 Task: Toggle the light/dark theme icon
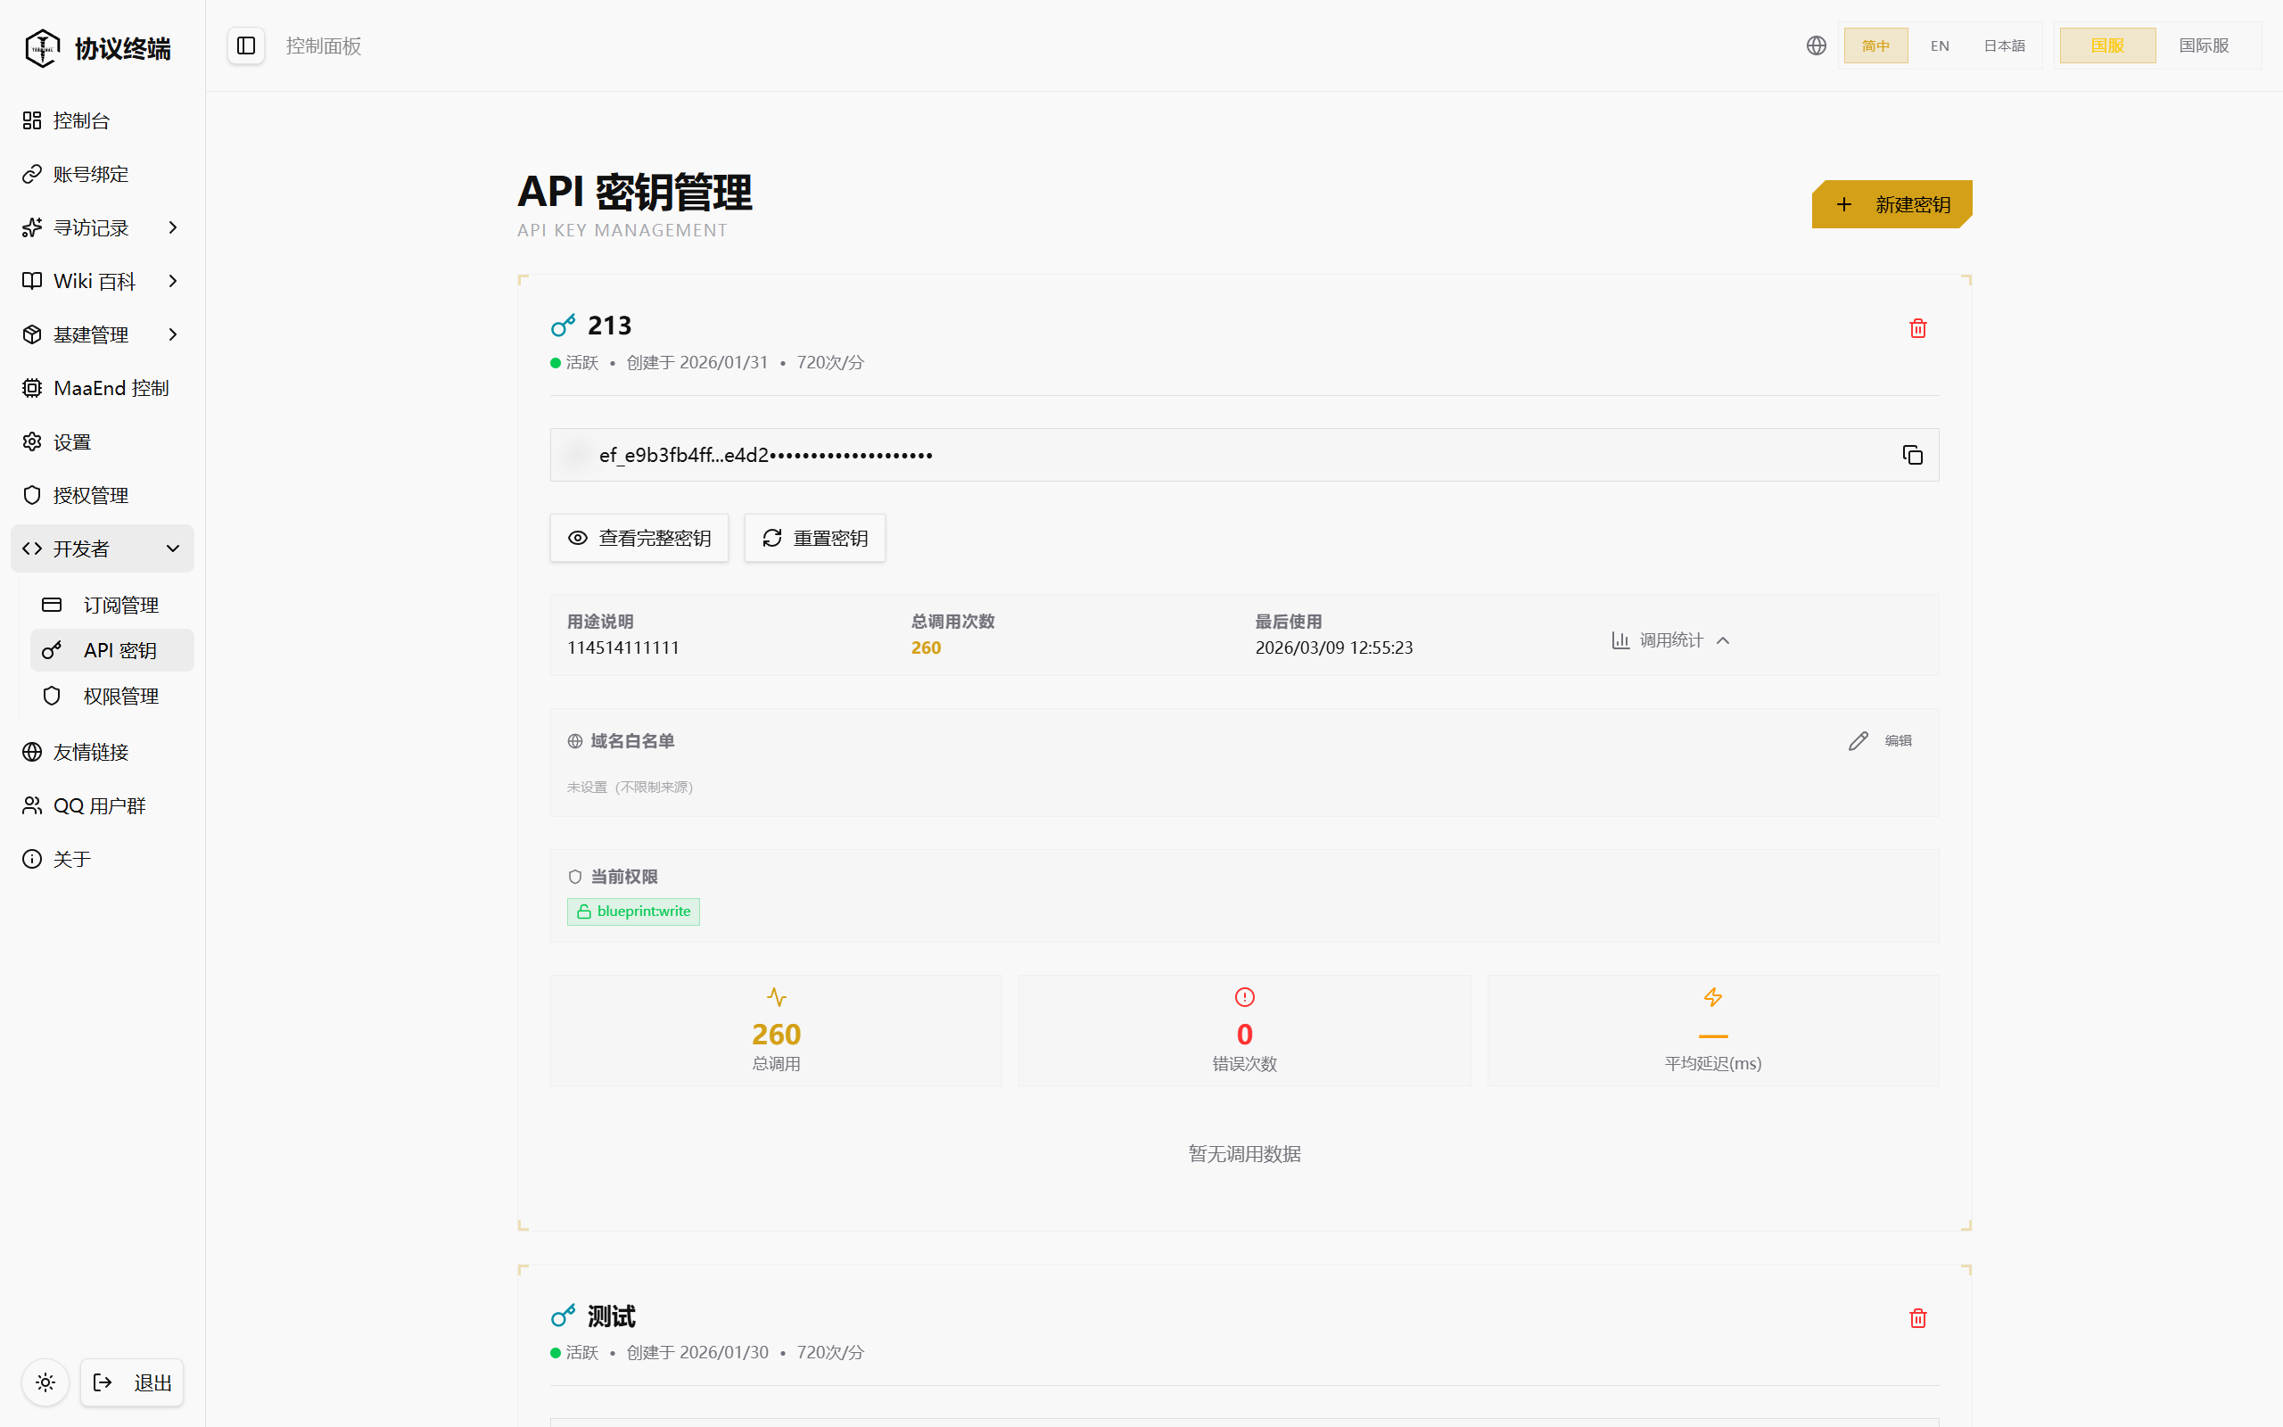(x=45, y=1382)
